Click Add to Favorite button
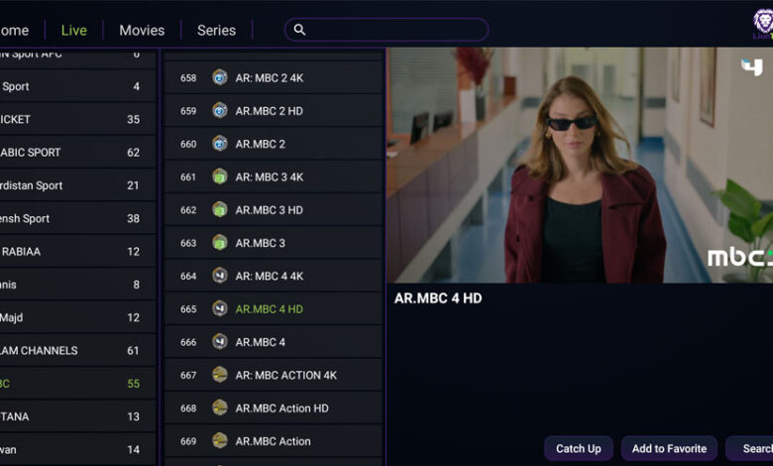Screen dimensions: 773x466 [670, 449]
